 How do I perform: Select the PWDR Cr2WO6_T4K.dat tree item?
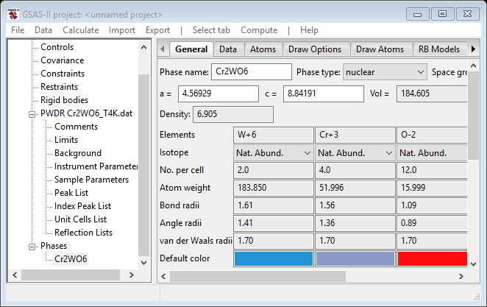click(86, 113)
